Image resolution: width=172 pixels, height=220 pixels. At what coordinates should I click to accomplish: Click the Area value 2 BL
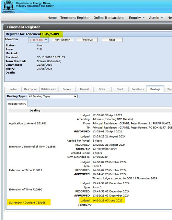40,49
